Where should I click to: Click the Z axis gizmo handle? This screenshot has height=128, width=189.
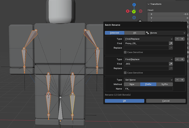[134, 5]
